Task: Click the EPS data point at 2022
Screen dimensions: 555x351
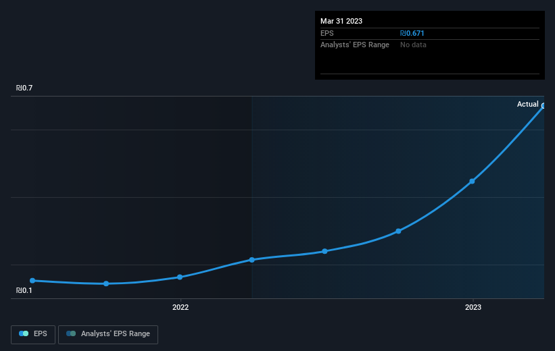Action: (180, 277)
